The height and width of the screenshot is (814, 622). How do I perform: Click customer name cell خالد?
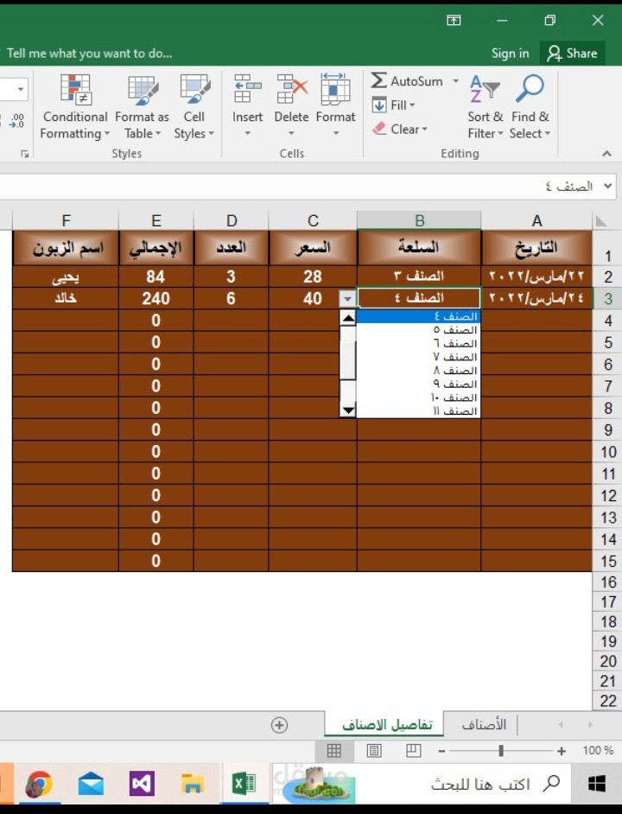tap(66, 298)
